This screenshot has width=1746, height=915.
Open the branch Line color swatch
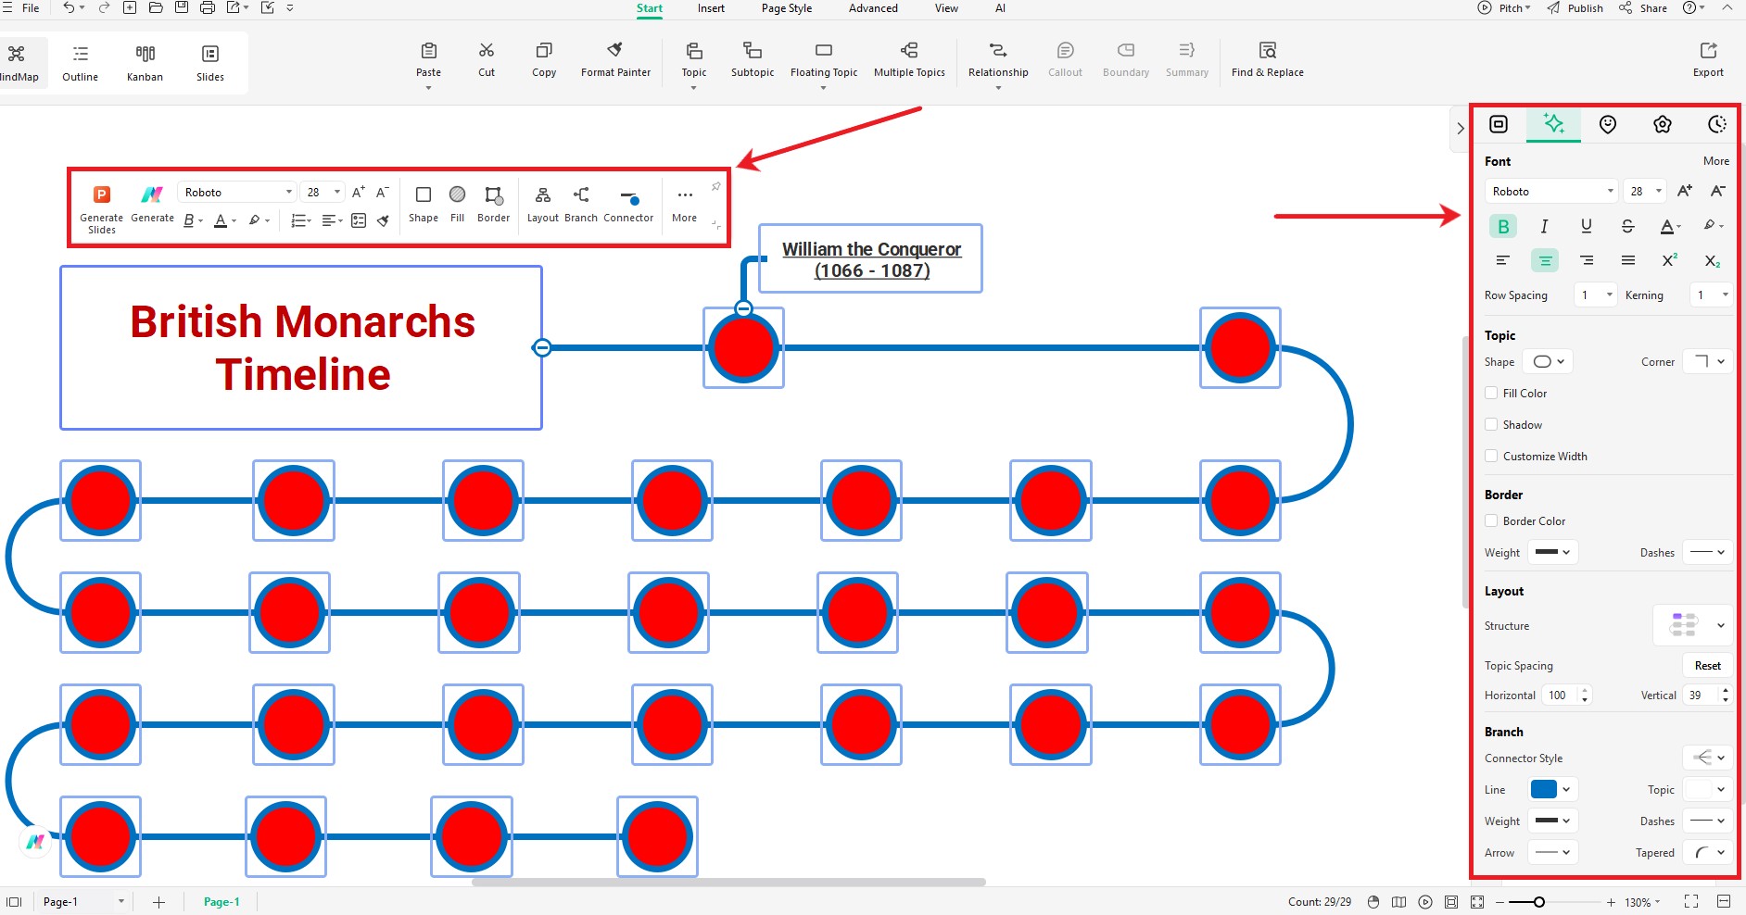tap(1552, 789)
